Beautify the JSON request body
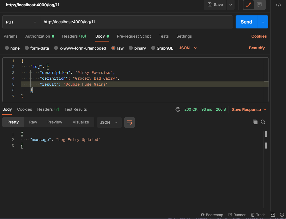Image resolution: width=286 pixels, height=219 pixels. (257, 48)
